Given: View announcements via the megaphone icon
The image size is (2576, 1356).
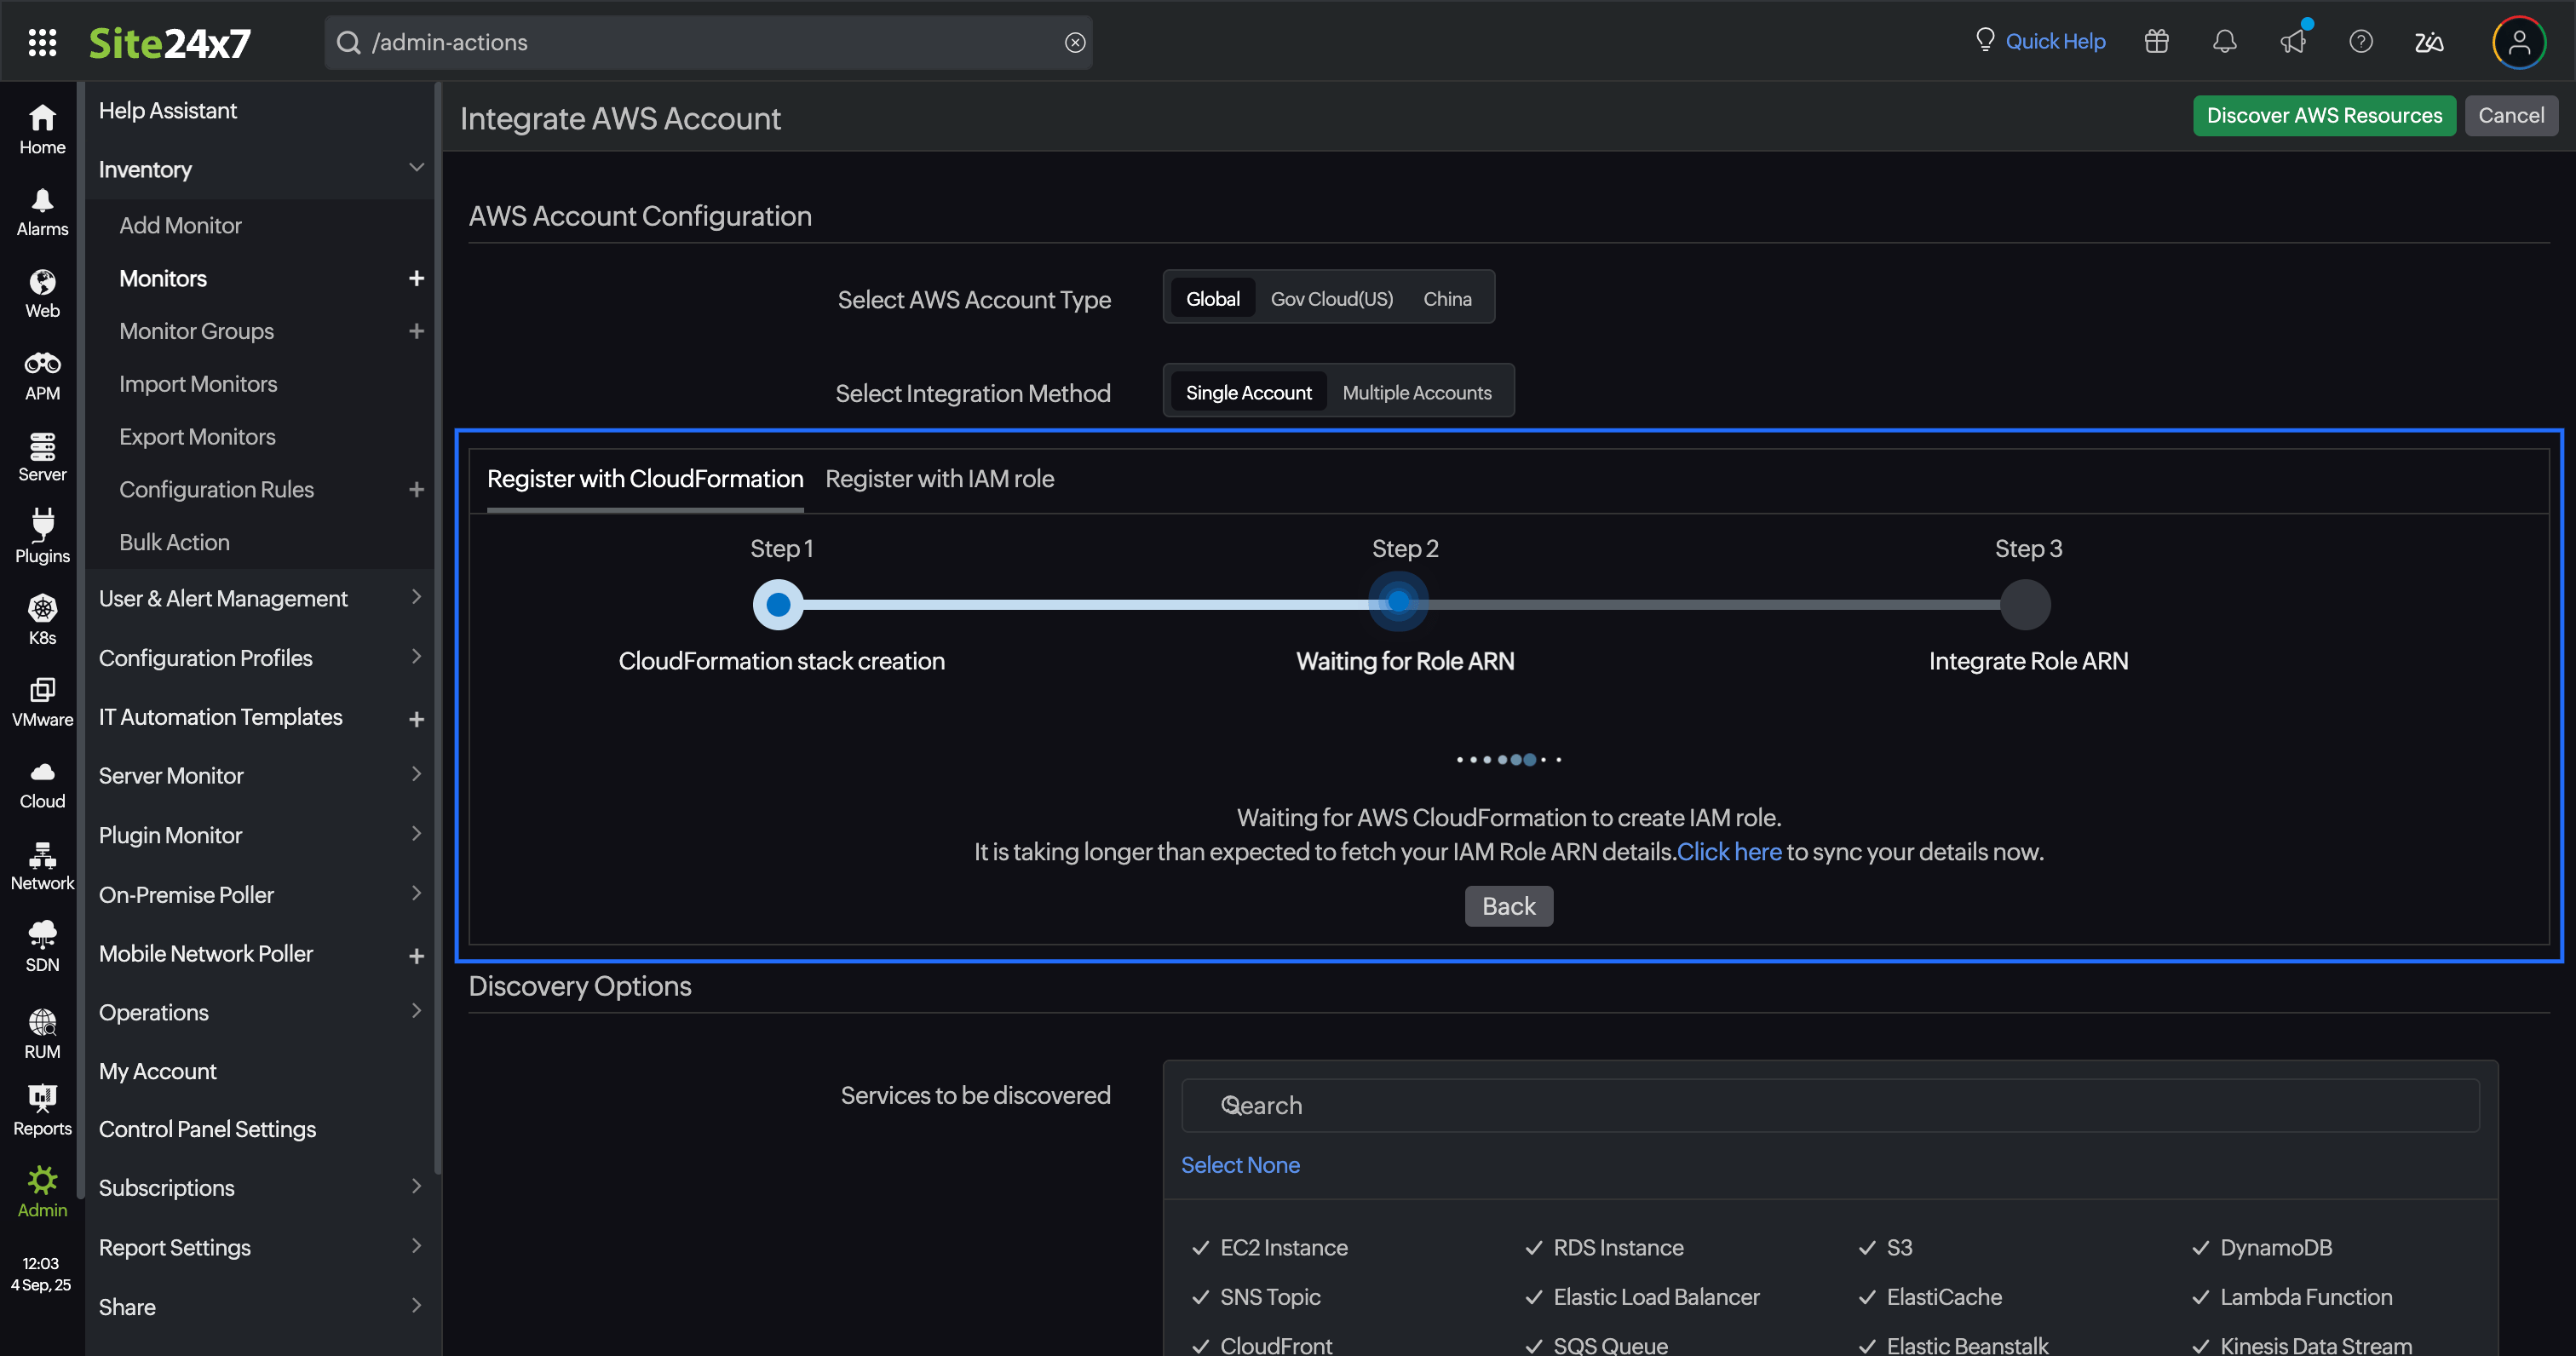Looking at the screenshot, I should tap(2292, 42).
